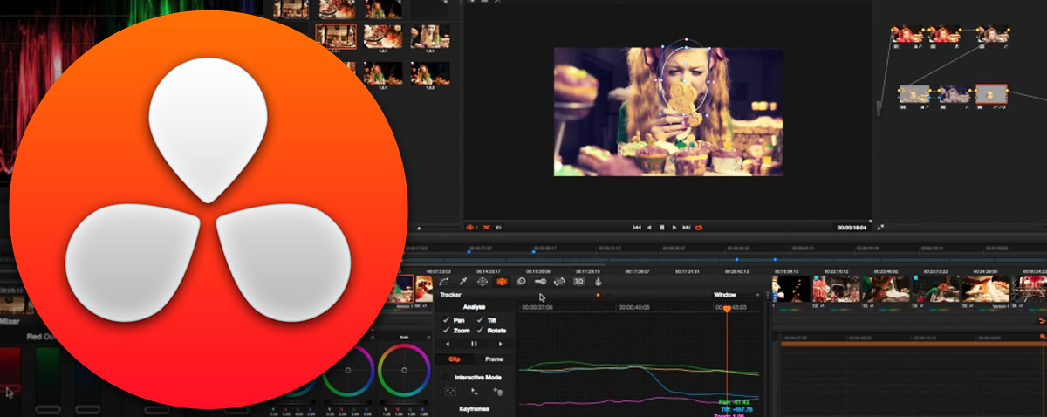
Task: Uncheck the Pan tracking checkbox
Action: click(446, 320)
